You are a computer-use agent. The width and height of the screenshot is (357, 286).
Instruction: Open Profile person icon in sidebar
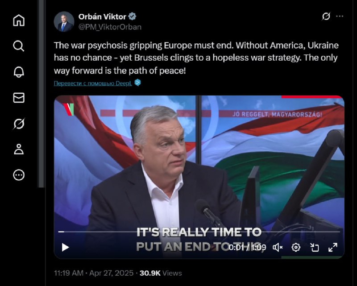pyautogui.click(x=19, y=149)
